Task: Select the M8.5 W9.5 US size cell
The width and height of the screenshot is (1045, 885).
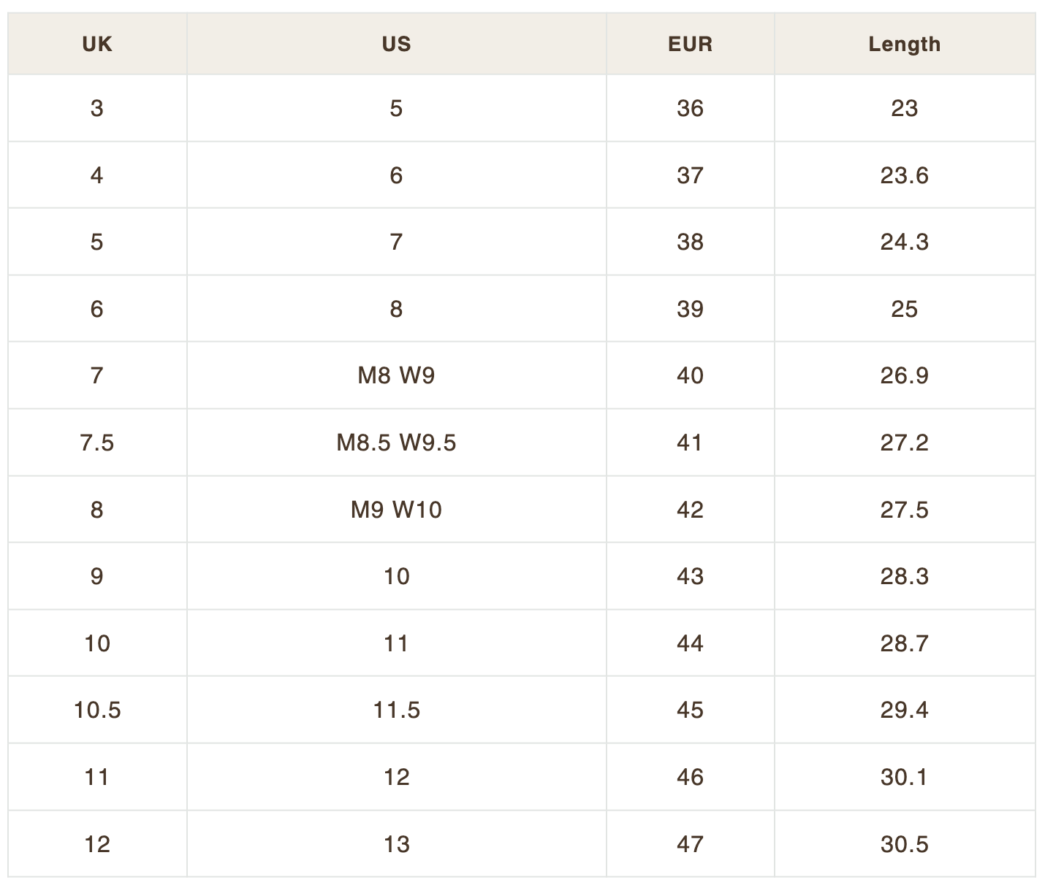Action: click(x=397, y=442)
